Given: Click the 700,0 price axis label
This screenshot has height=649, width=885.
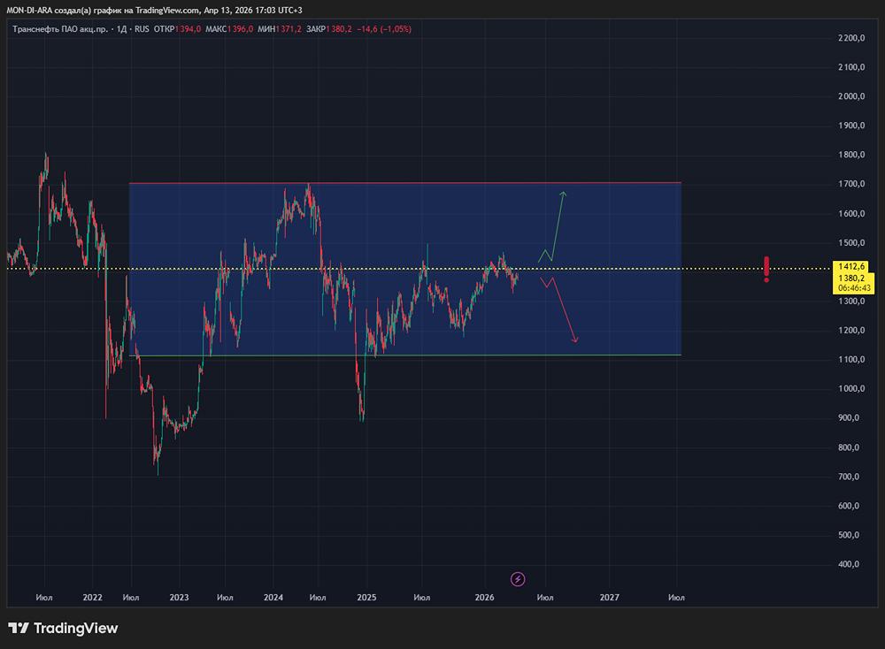Looking at the screenshot, I should click(849, 477).
